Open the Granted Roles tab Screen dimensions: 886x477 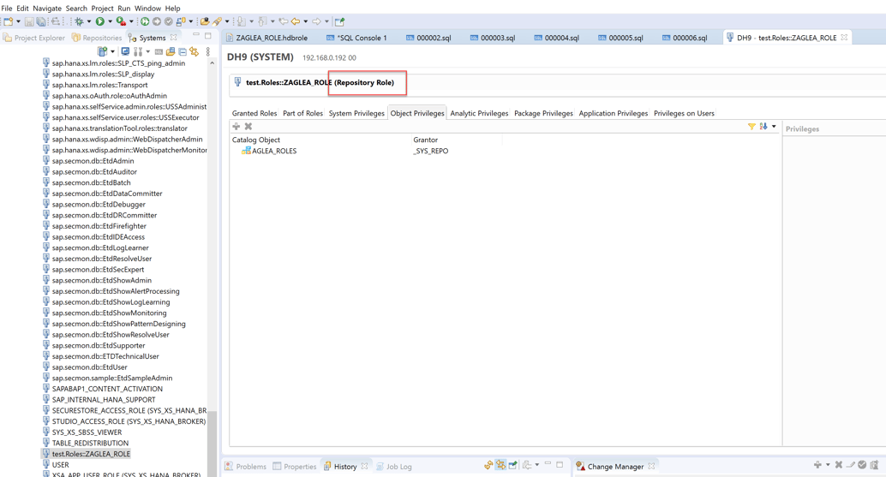[254, 113]
